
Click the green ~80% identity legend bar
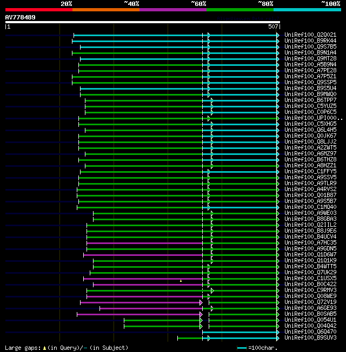240,10
